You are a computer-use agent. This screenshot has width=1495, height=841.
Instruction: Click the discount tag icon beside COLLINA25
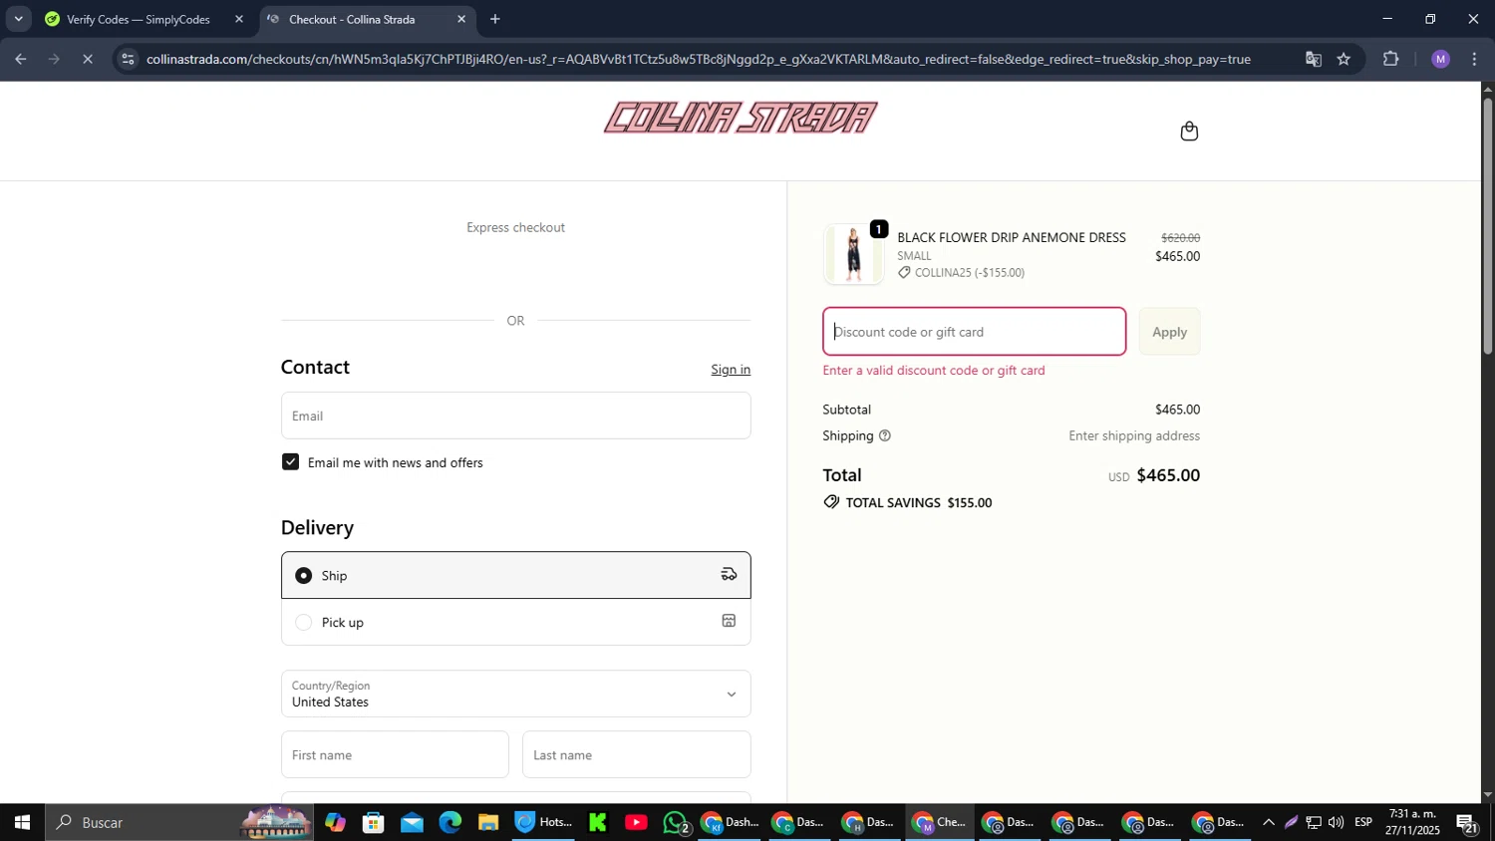pyautogui.click(x=904, y=273)
